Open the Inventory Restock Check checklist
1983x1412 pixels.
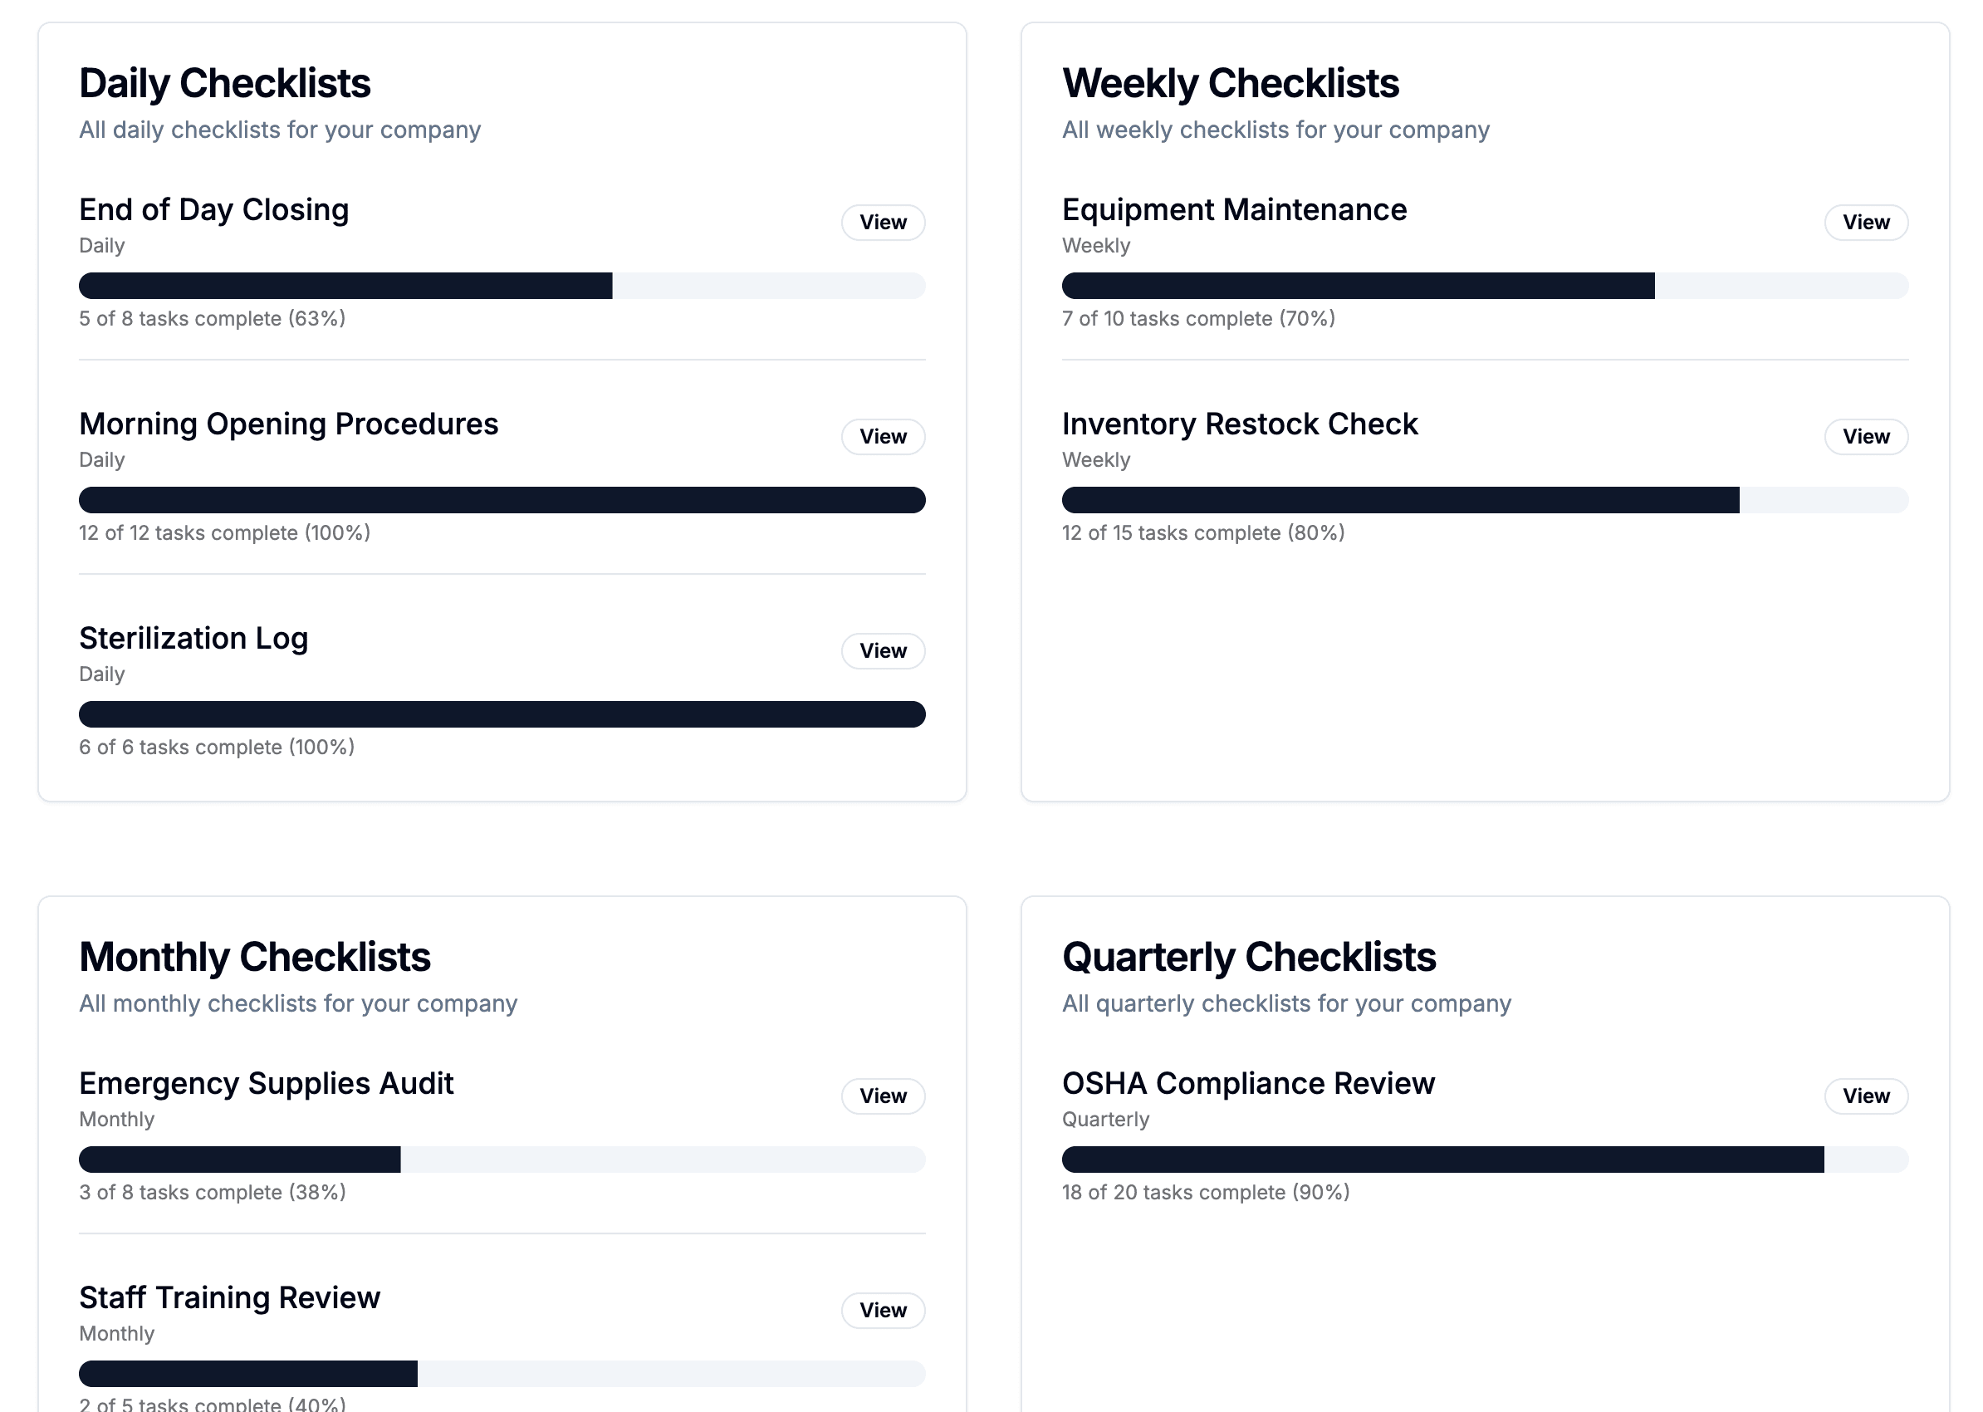(1866, 436)
